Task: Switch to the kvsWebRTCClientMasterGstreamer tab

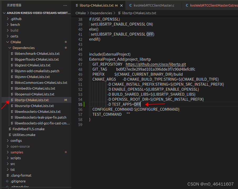Action: [x=212, y=6]
